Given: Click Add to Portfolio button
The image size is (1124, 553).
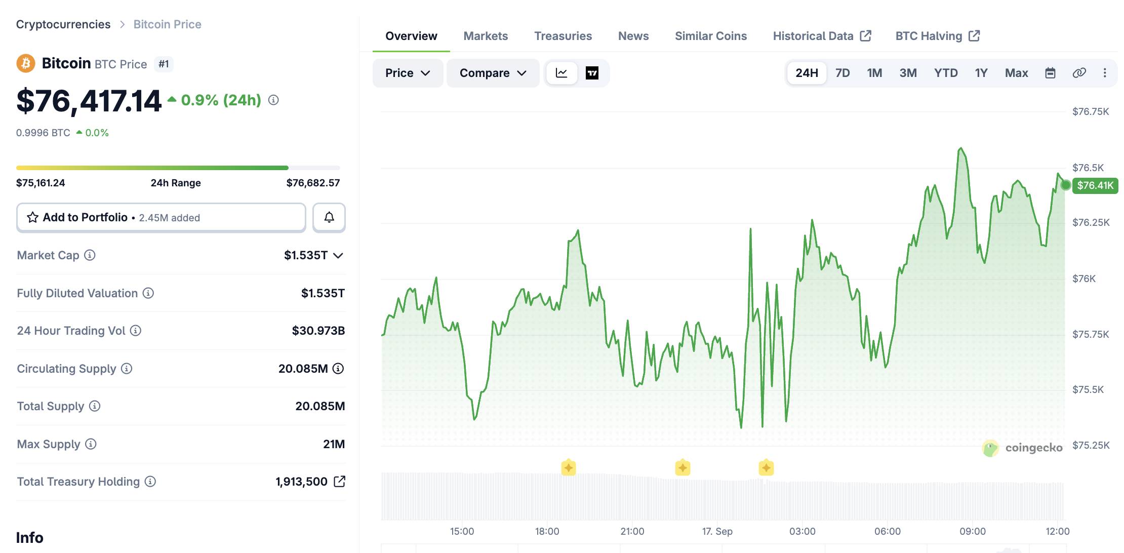Looking at the screenshot, I should 161,217.
